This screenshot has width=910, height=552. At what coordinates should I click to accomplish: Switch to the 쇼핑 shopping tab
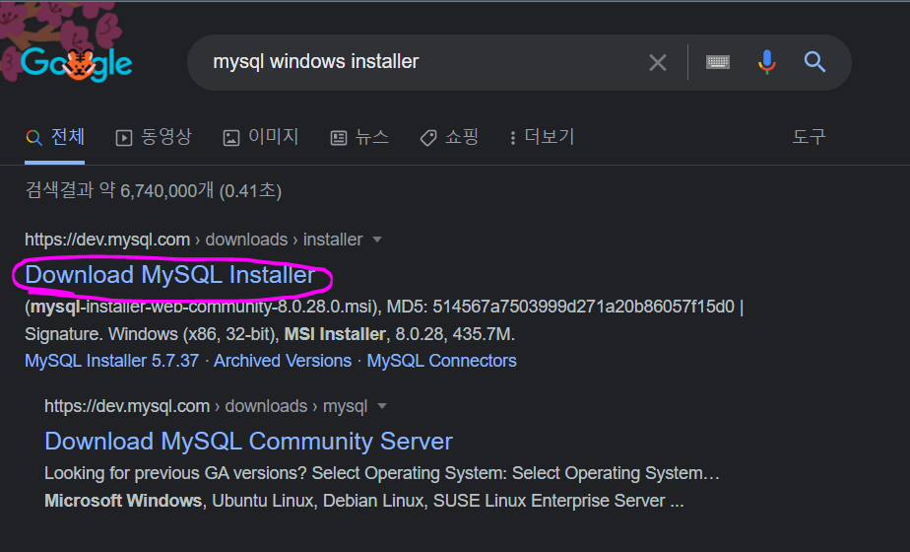pos(449,137)
